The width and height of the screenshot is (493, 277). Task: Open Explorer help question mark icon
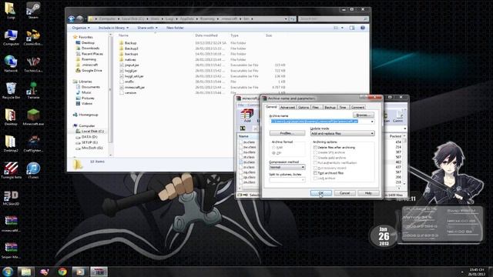(363, 28)
